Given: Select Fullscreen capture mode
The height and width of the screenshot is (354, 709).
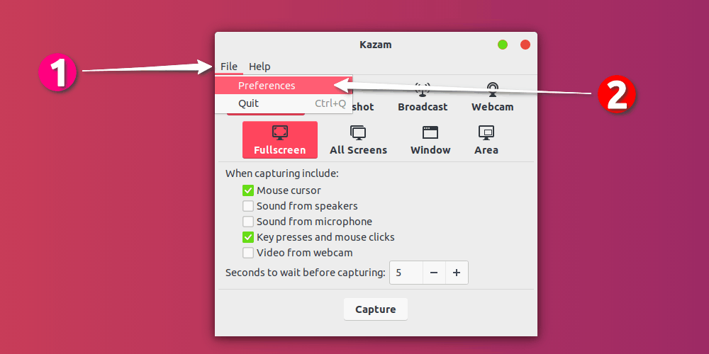Looking at the screenshot, I should coord(280,140).
